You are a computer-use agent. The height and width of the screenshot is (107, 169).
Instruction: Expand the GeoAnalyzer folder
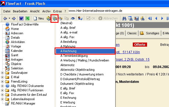pos(2,73)
